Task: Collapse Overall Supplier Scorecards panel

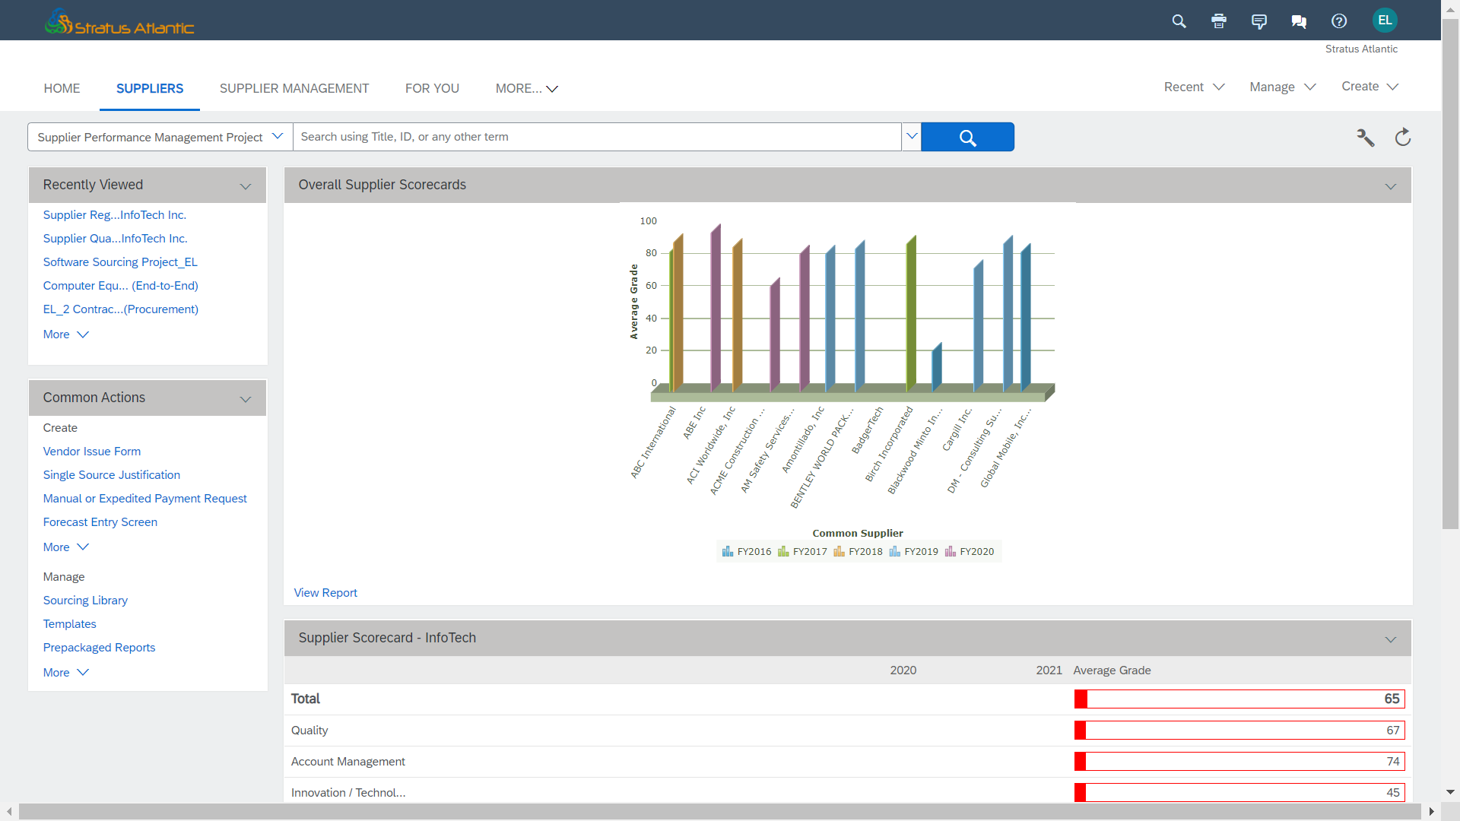Action: tap(1391, 186)
